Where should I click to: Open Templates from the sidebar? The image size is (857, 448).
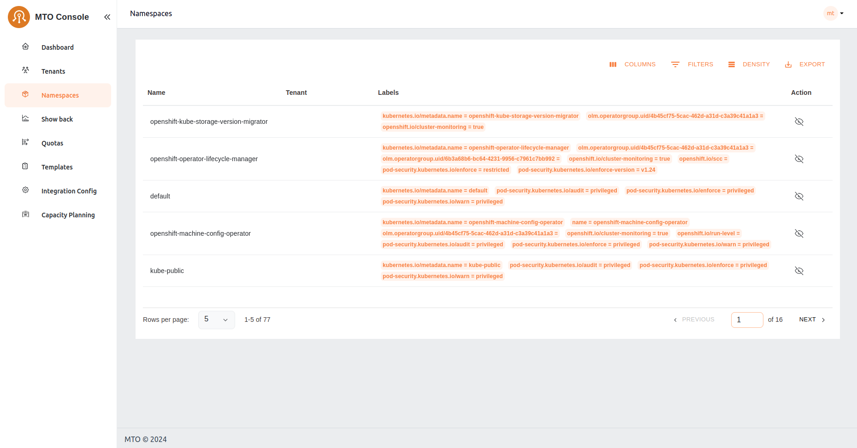tap(56, 167)
